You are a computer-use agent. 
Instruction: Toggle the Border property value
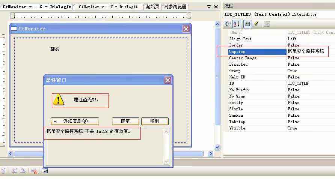point(293,45)
